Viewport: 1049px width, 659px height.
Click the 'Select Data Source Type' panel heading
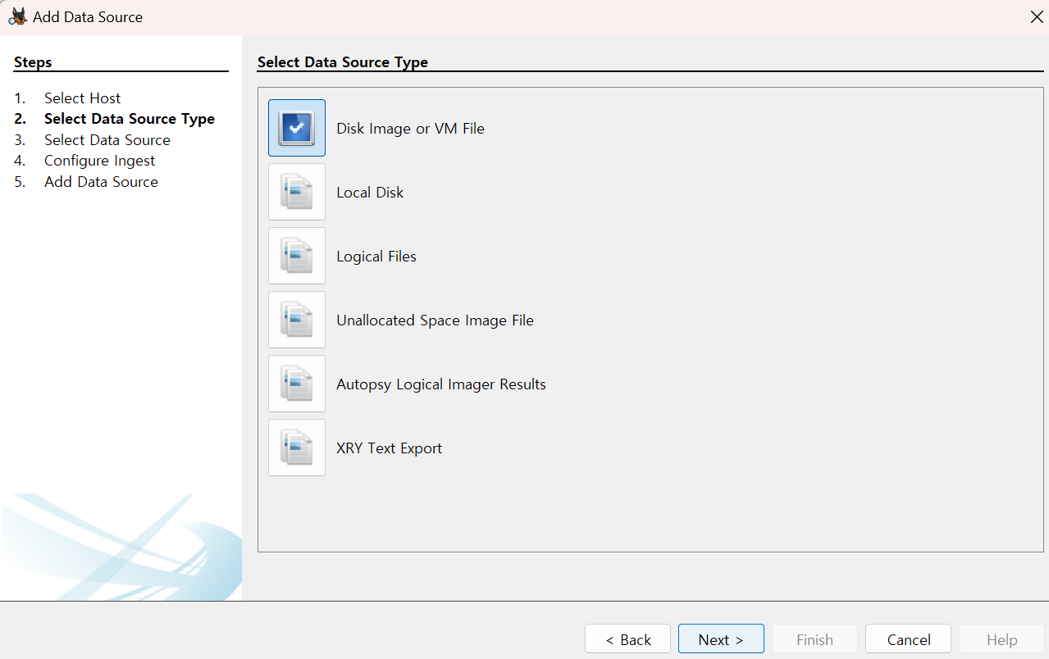(343, 62)
